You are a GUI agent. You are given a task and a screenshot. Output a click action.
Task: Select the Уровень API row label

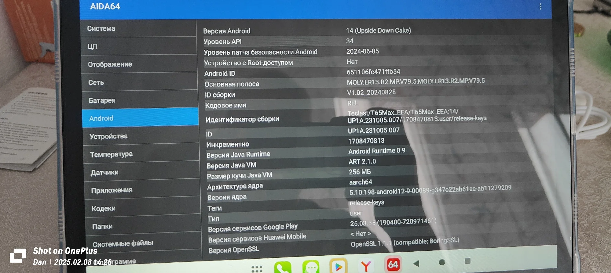coord(222,41)
